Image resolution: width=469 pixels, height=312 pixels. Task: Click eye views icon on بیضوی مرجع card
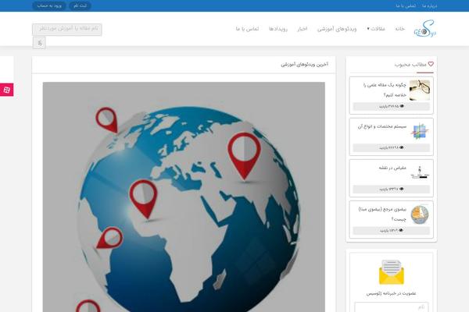point(402,231)
